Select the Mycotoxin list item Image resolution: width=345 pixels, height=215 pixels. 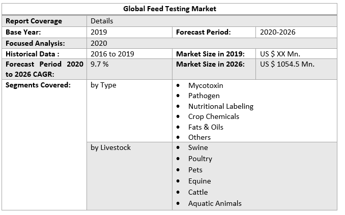pyautogui.click(x=206, y=85)
